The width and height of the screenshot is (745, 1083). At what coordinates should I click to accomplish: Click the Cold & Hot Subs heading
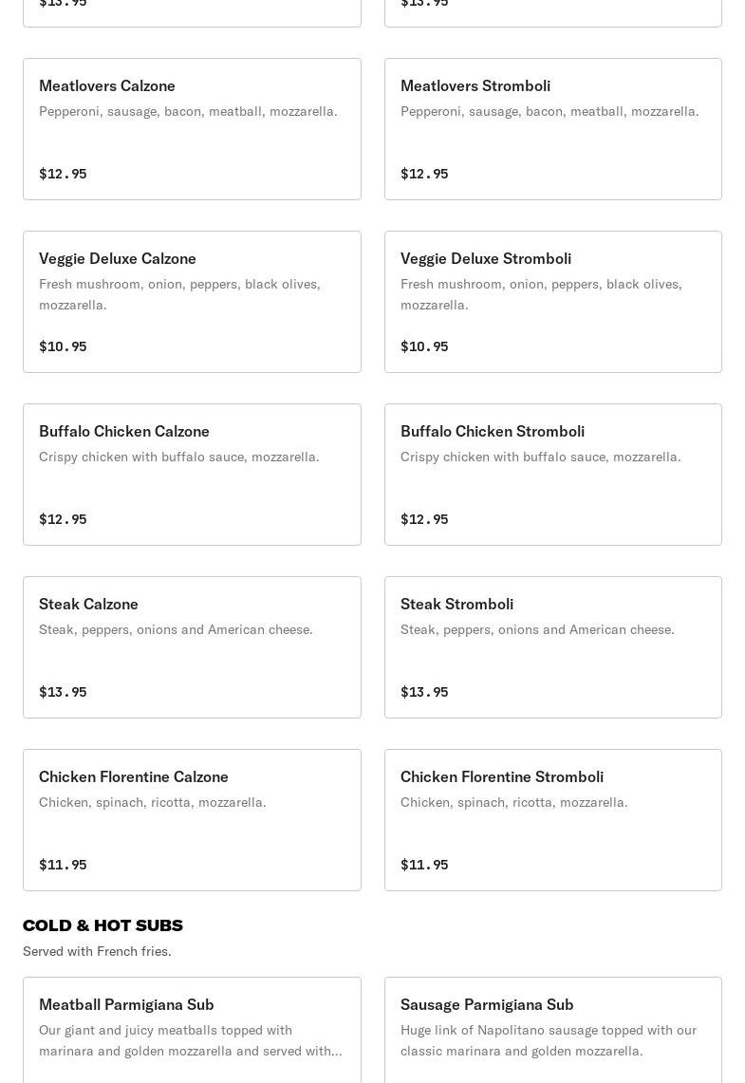[102, 925]
